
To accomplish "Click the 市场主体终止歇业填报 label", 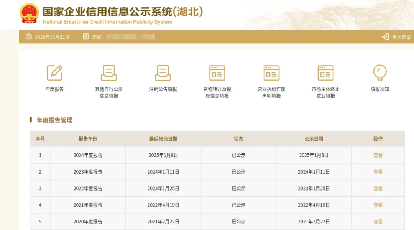I will tap(325, 92).
